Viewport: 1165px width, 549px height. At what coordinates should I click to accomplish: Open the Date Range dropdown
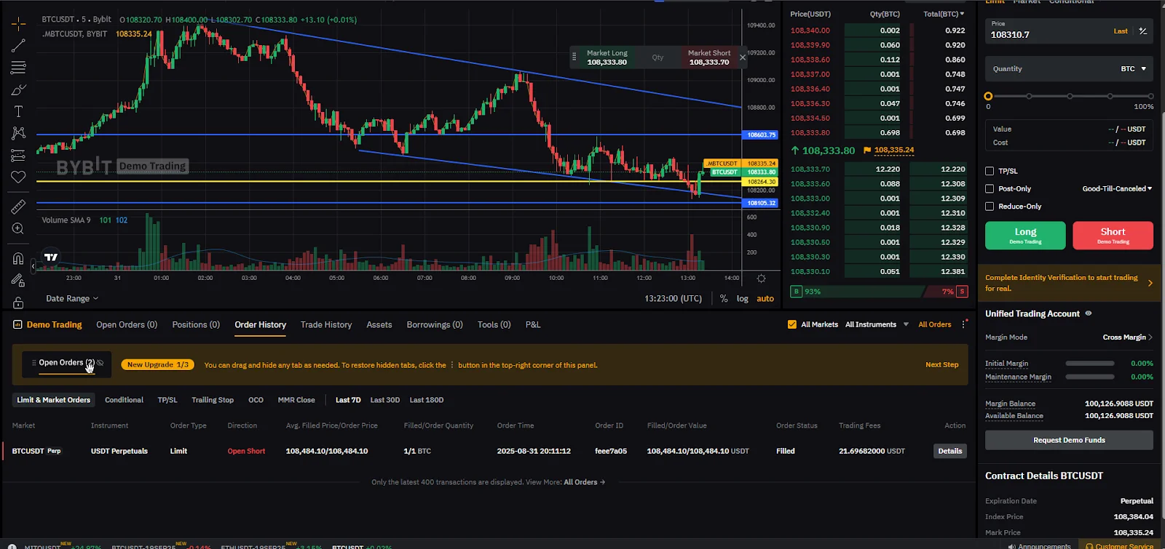tap(72, 299)
